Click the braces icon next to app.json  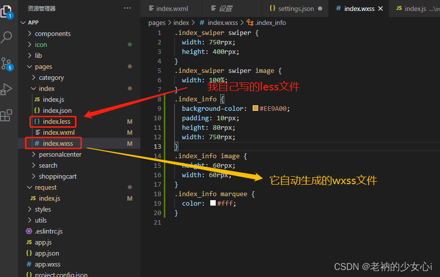pos(29,253)
